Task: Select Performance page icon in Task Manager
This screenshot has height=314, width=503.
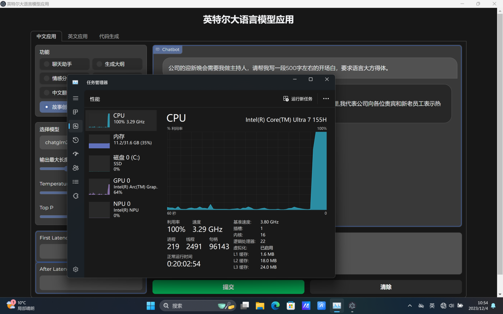Action: (75, 126)
